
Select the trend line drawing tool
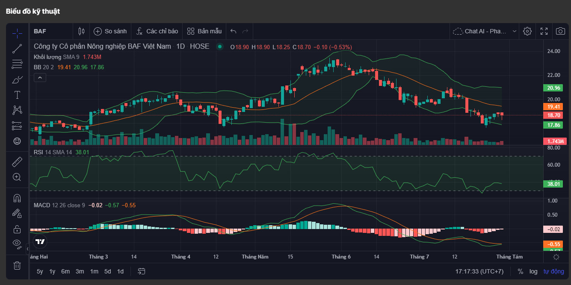coord(17,48)
